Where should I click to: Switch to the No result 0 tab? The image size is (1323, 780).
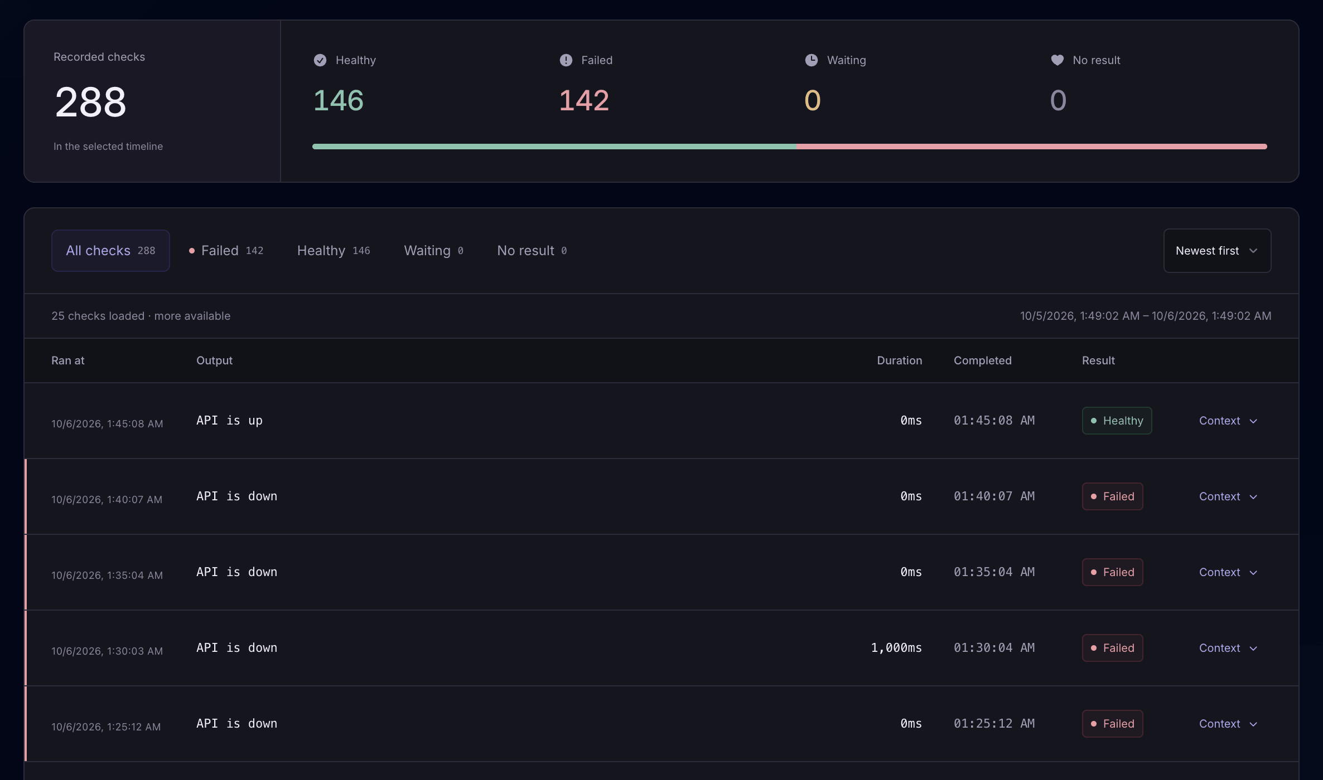[532, 251]
